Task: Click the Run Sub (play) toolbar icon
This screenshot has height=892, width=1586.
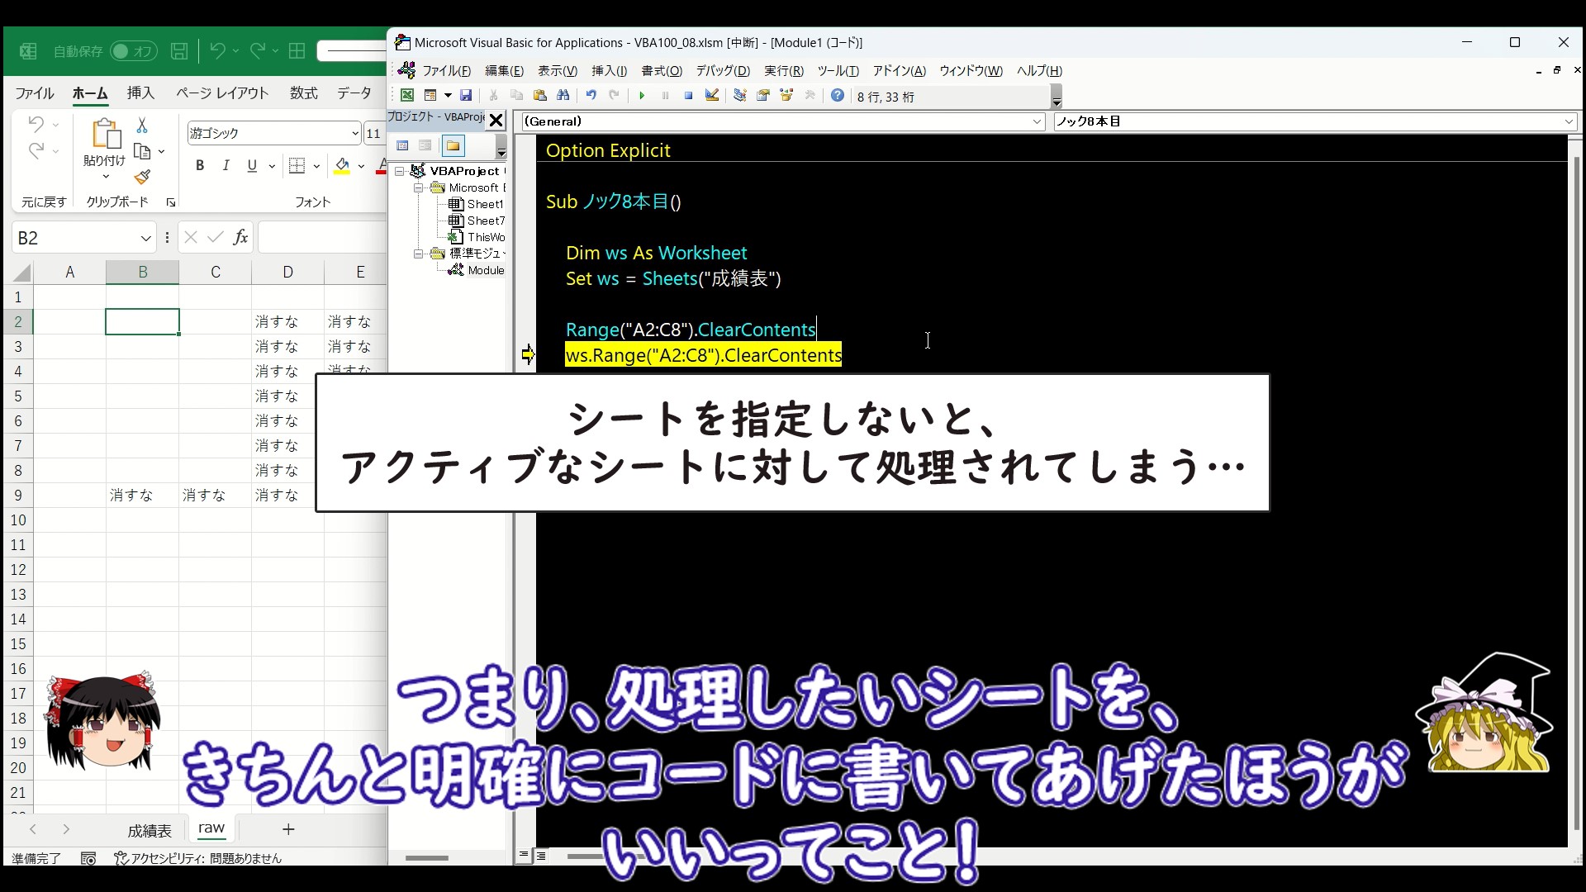Action: point(642,96)
